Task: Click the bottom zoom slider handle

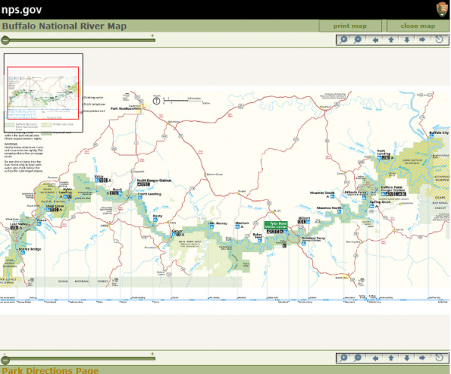Action: [5, 360]
